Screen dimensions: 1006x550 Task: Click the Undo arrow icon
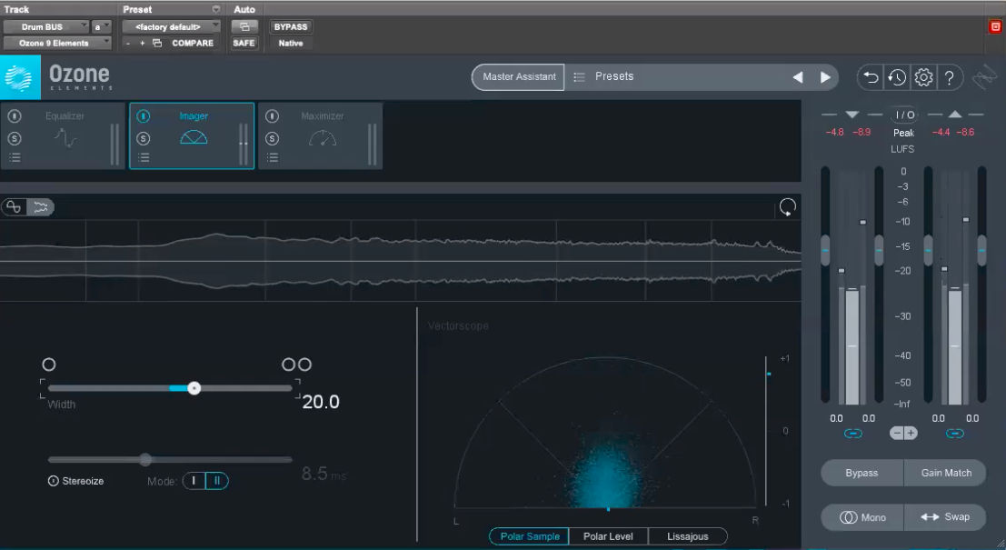click(871, 77)
